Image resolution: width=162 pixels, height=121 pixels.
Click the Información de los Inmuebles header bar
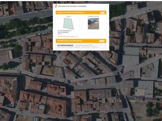(81, 41)
